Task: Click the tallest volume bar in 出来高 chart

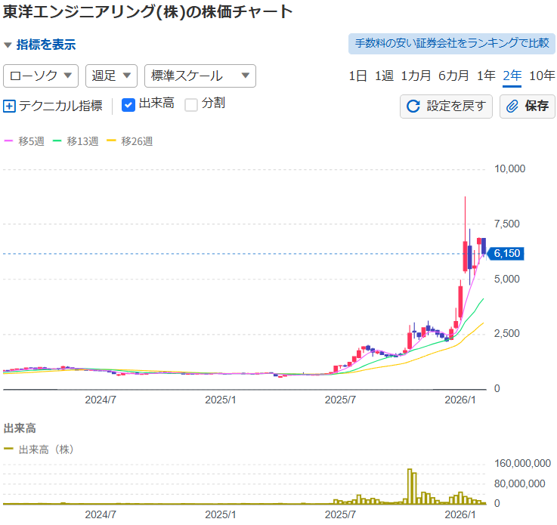Action: (x=411, y=487)
